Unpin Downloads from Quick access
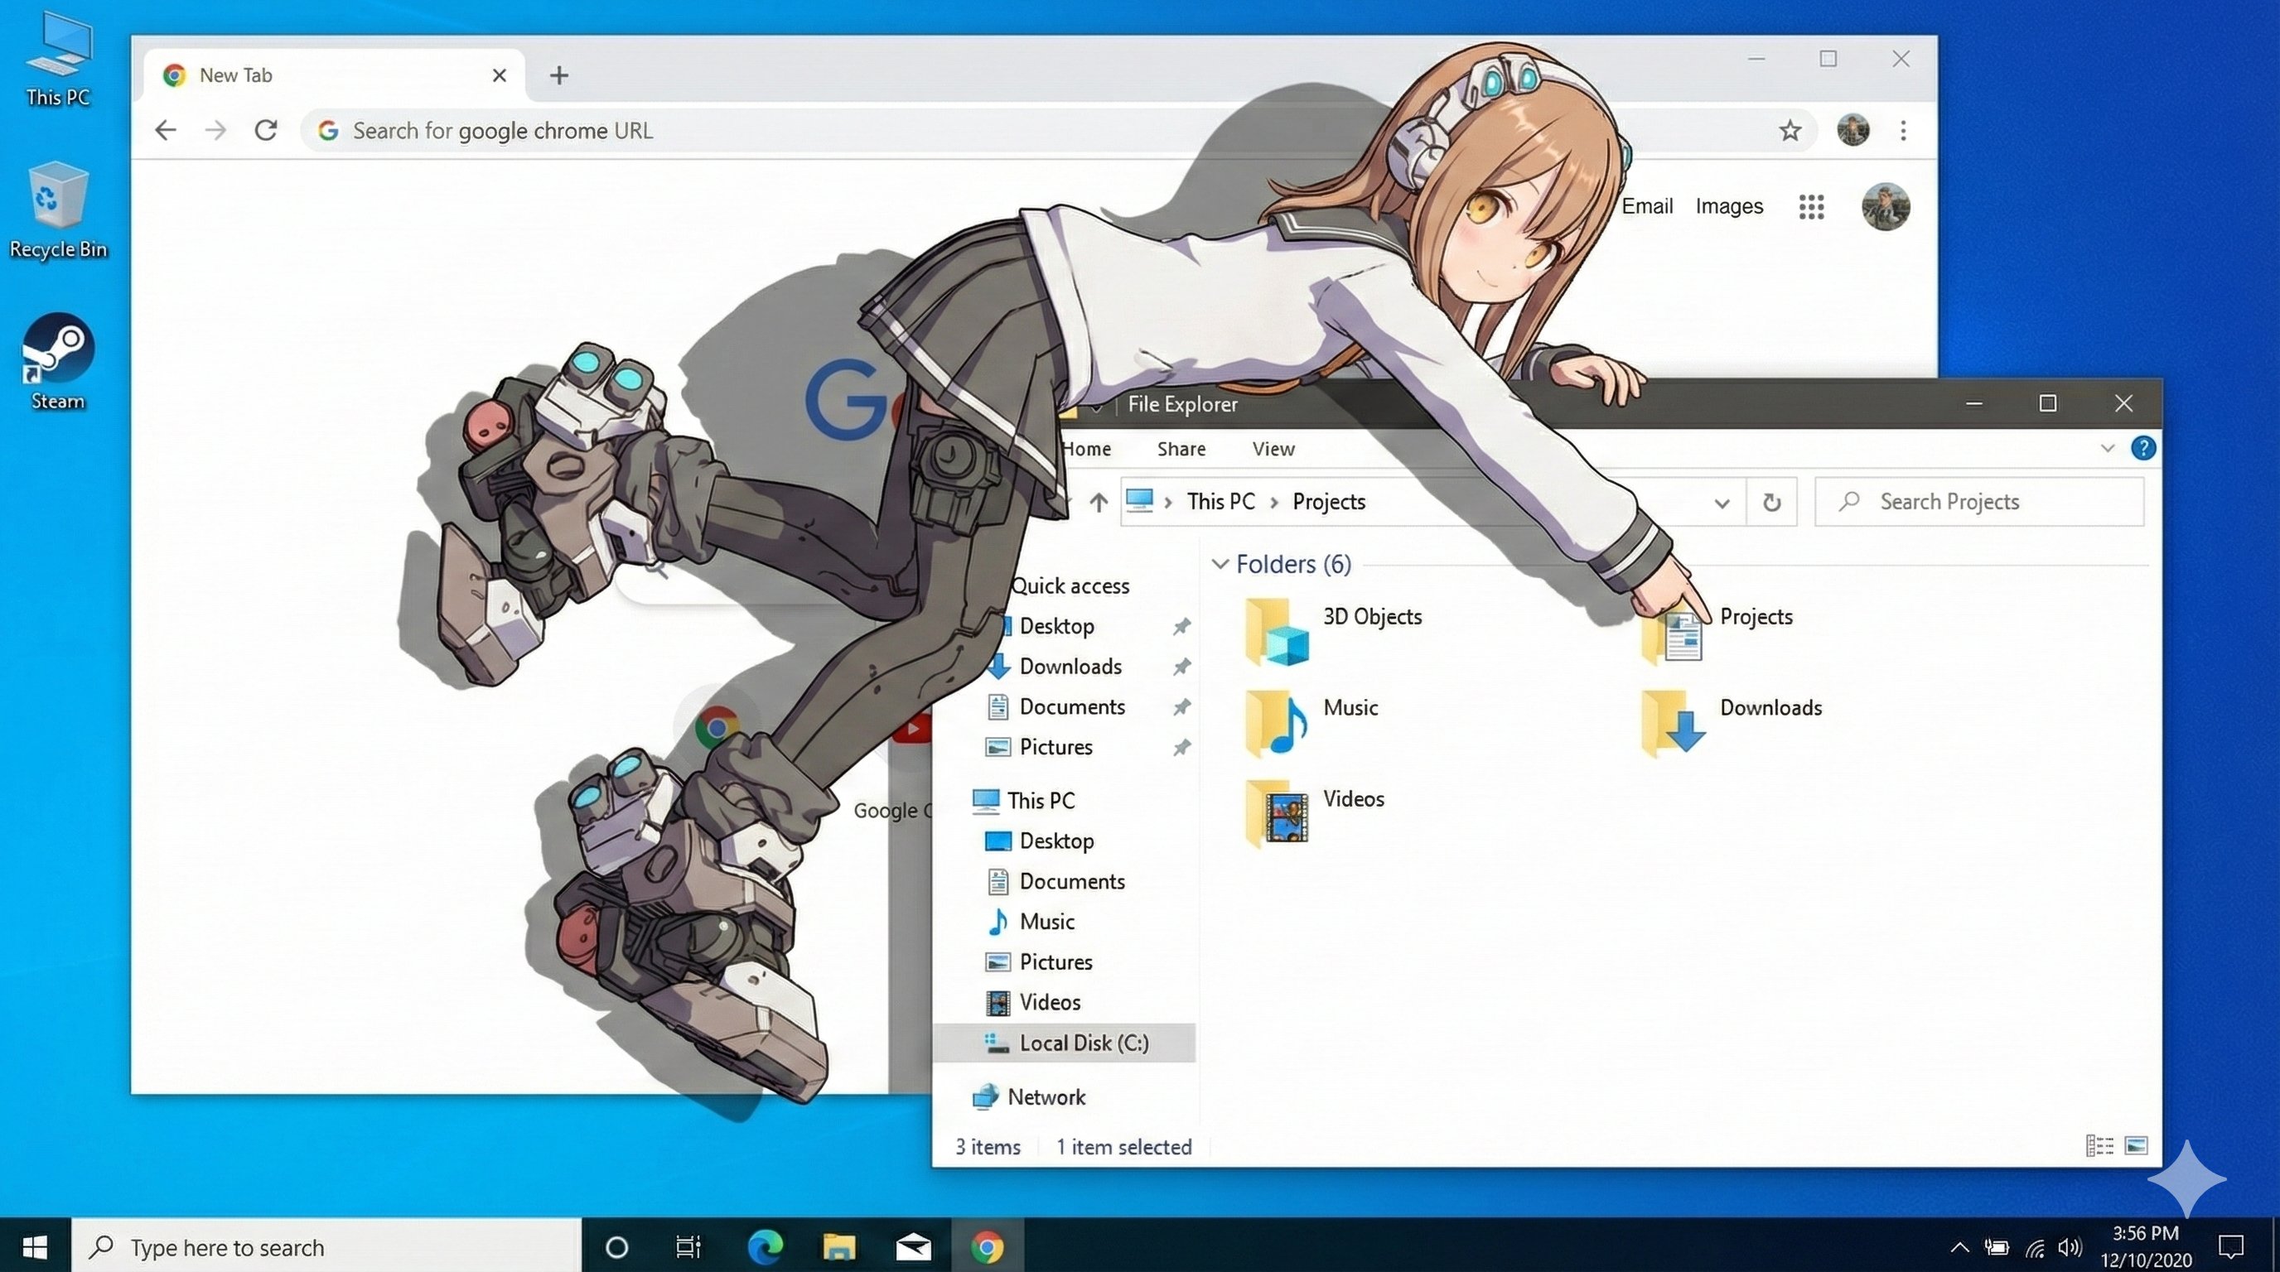2280x1272 pixels. pyautogui.click(x=1181, y=667)
